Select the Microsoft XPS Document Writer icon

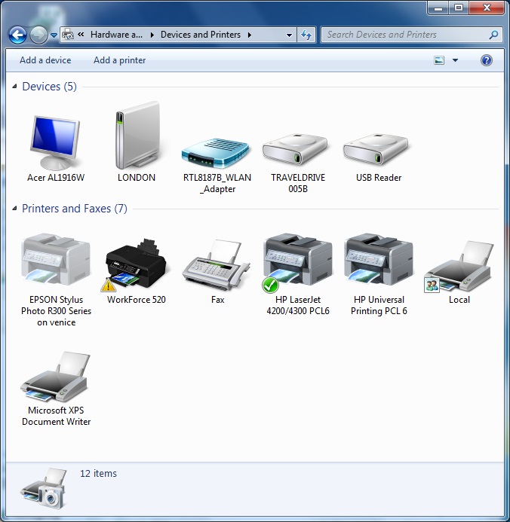[56, 377]
